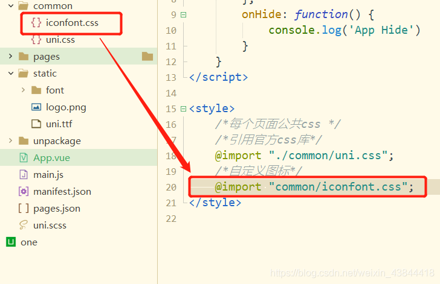Image resolution: width=440 pixels, height=284 pixels.
Task: Fold the style block at line 15
Action: point(183,109)
